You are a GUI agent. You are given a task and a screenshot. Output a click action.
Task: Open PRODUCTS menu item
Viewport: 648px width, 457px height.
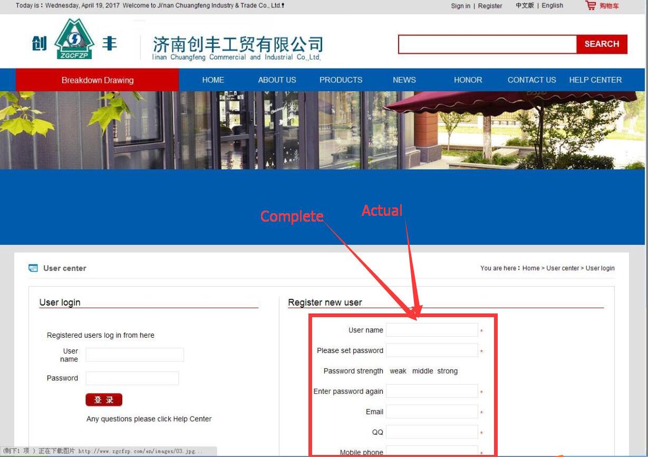(341, 80)
